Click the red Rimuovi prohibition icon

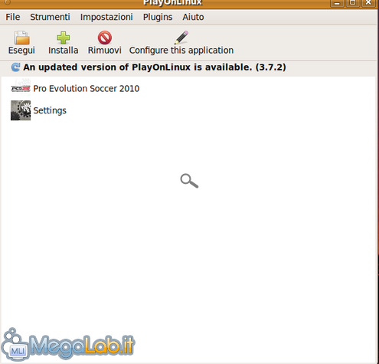(x=105, y=38)
